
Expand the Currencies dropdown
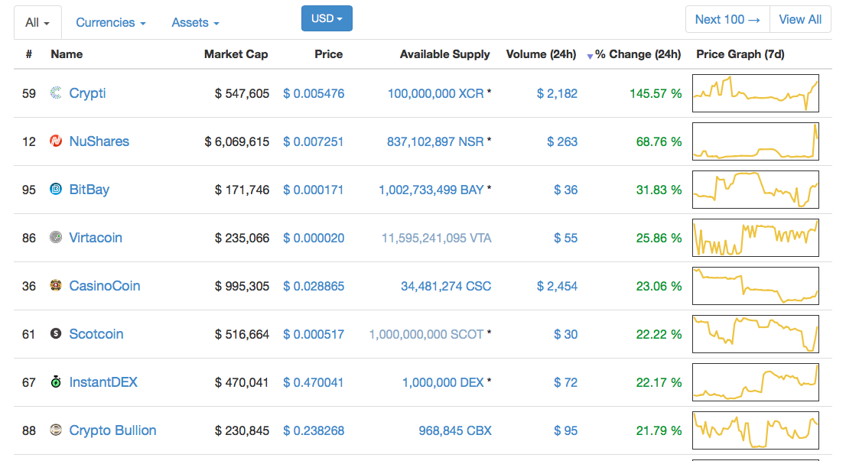[x=111, y=22]
